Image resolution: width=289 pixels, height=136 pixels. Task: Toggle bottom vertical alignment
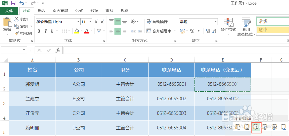click(125, 22)
